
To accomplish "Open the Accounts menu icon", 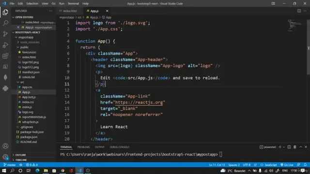I will (5, 146).
